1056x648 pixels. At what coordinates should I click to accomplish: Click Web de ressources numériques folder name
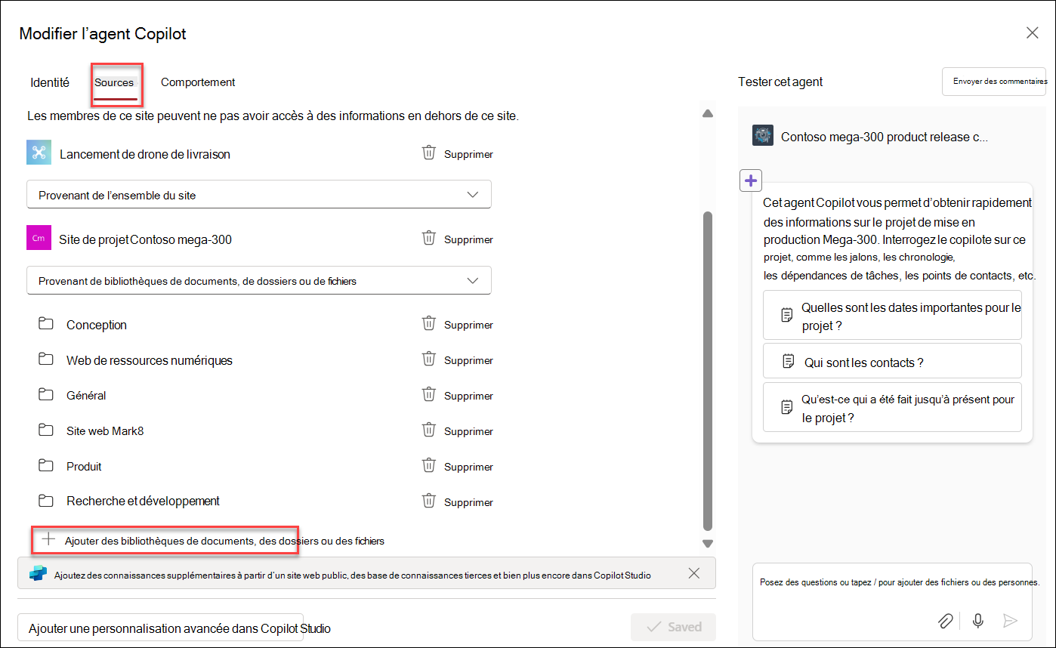150,360
